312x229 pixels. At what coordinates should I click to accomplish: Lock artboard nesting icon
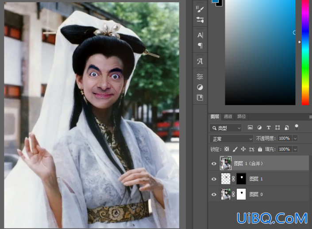(252, 149)
